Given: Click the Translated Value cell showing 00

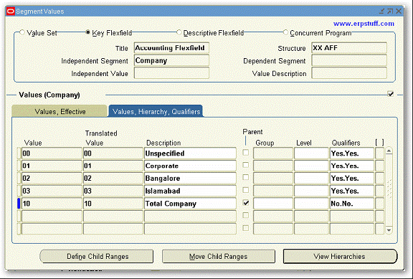Looking at the screenshot, I should point(113,153).
